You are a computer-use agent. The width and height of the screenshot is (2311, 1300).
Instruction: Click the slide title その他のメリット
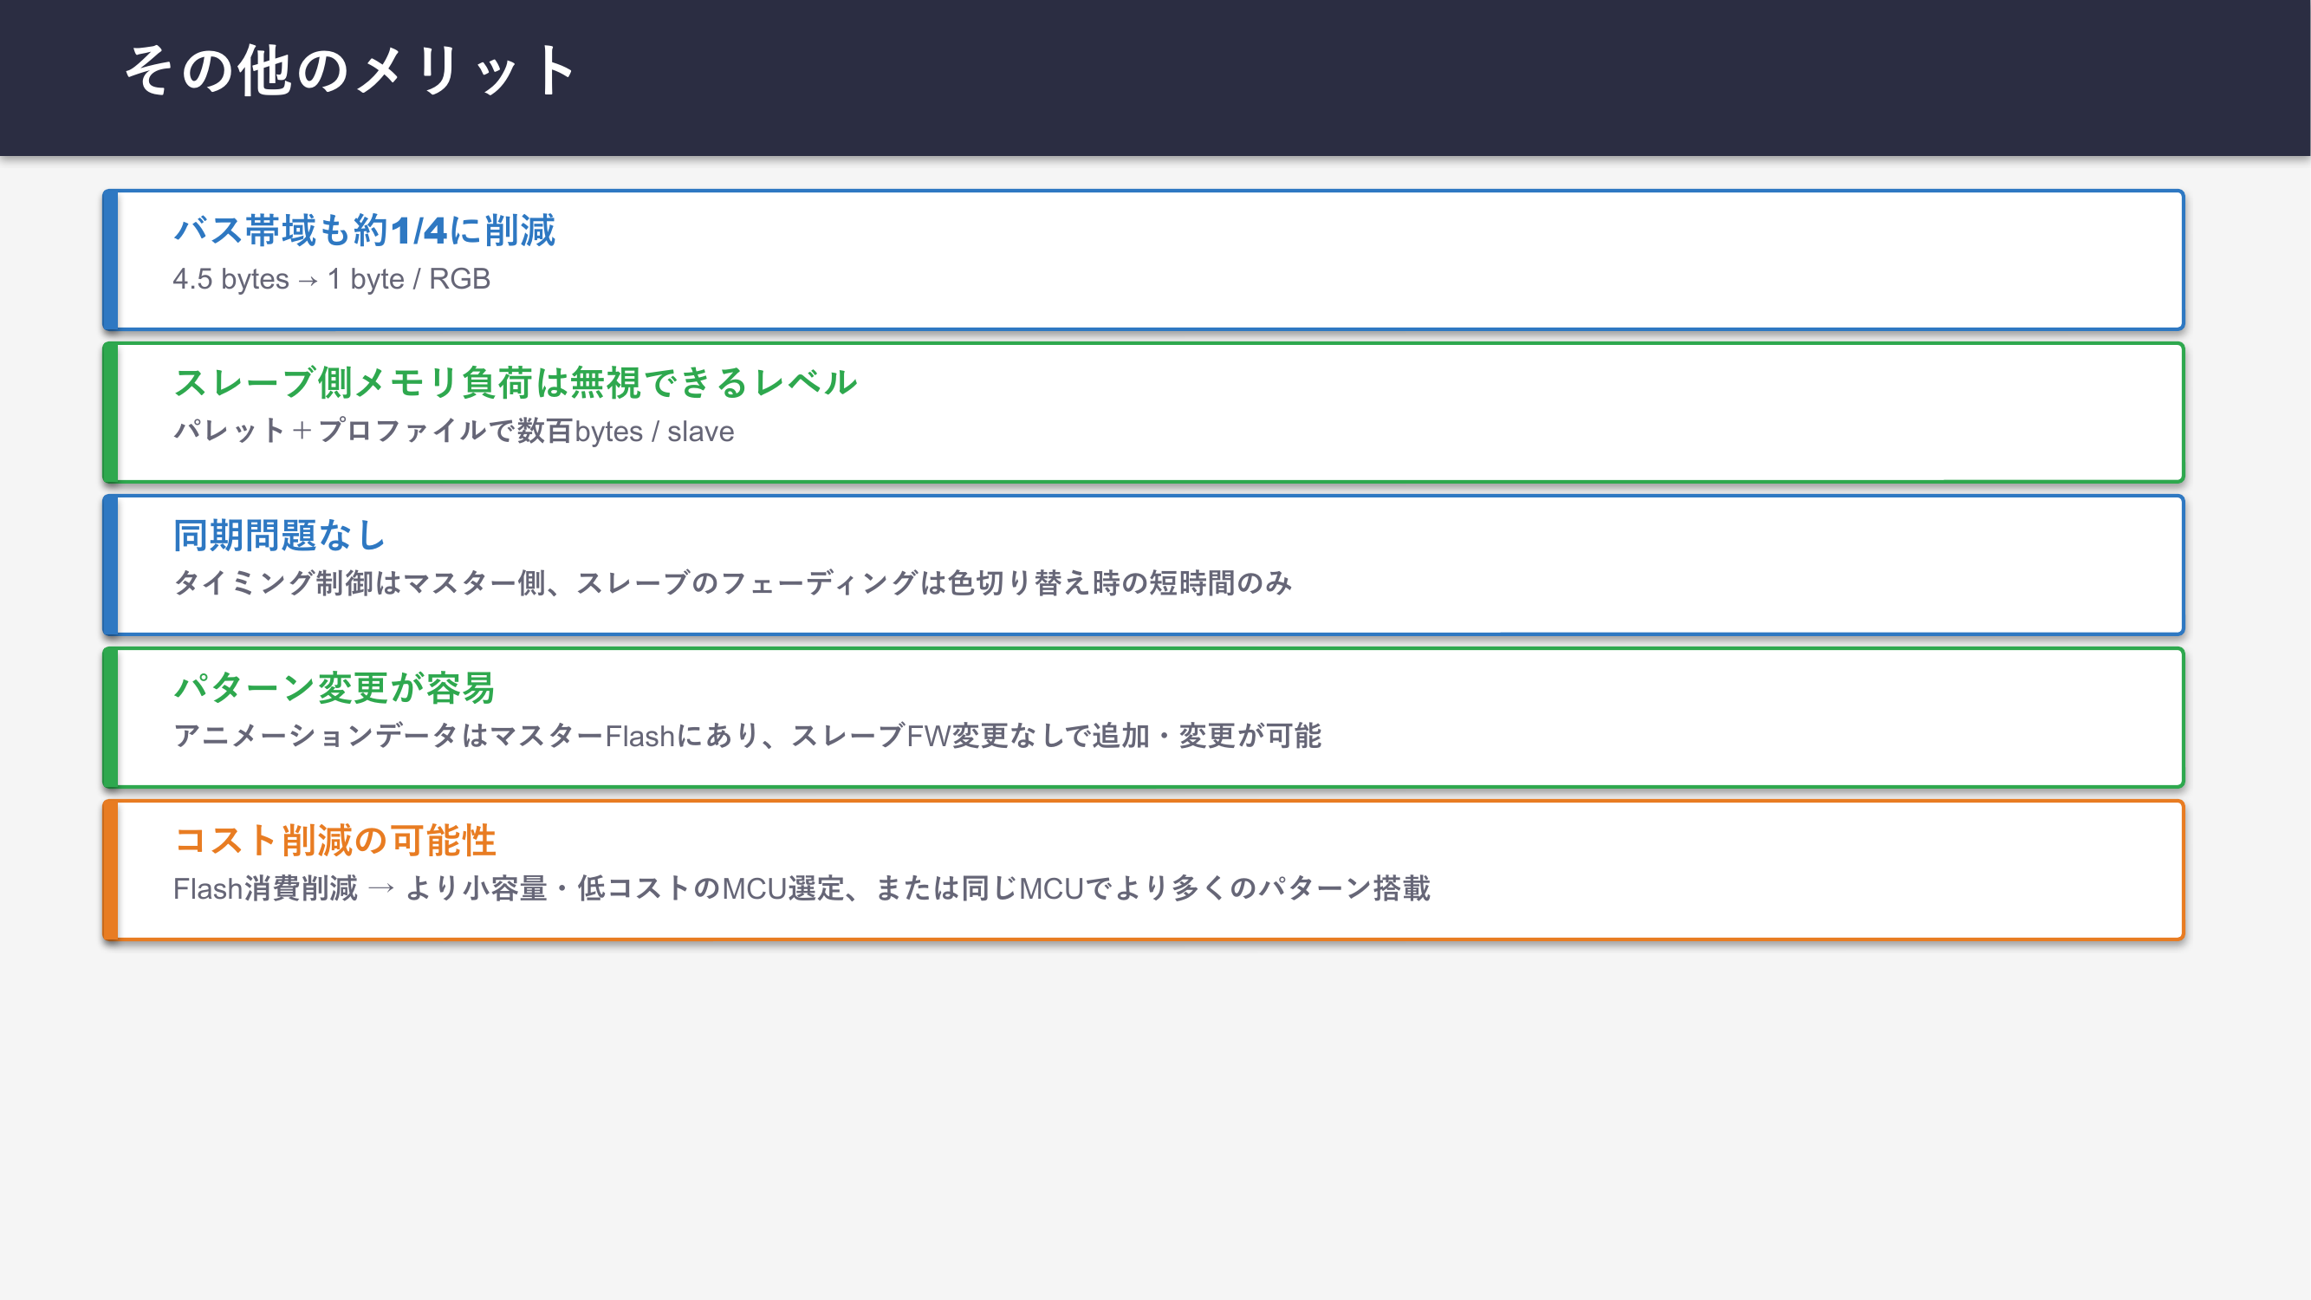pyautogui.click(x=350, y=70)
